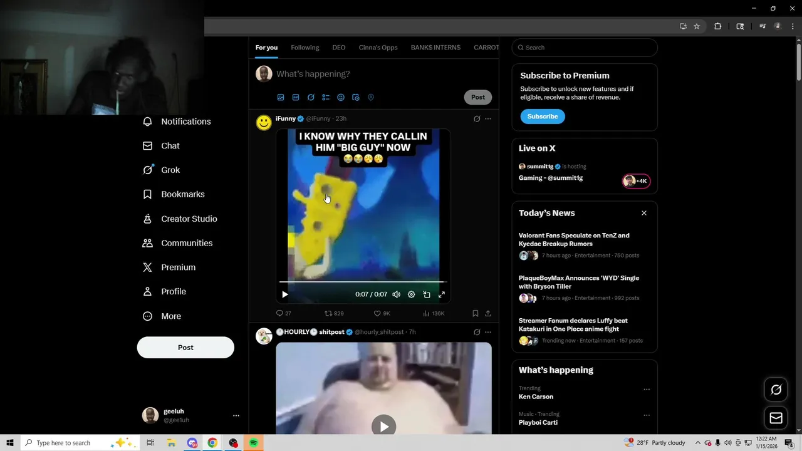Open Notifications in the sidebar

coord(177,122)
